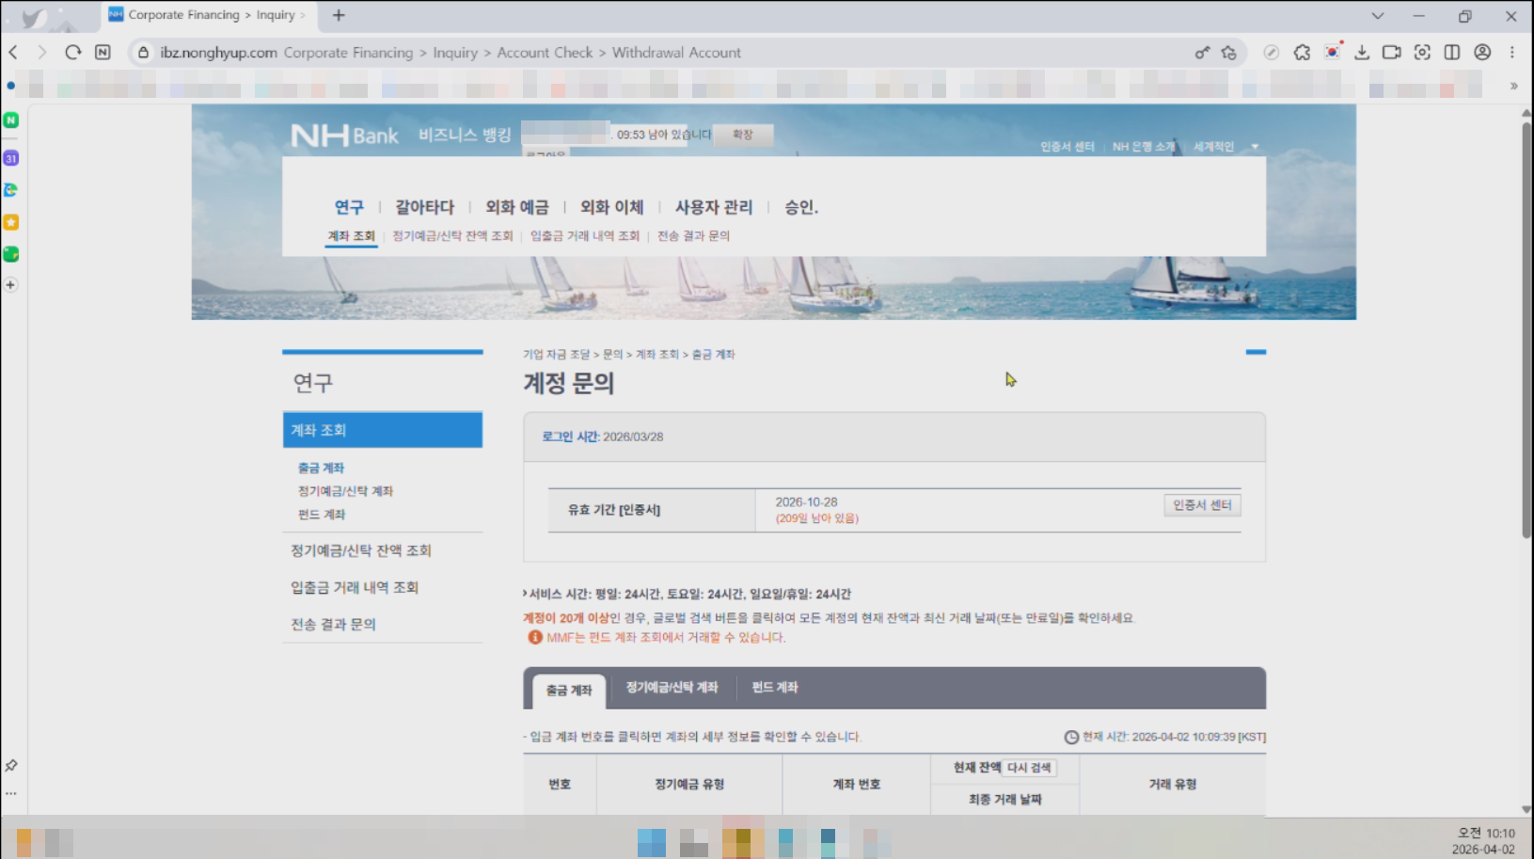Open the video camera capture icon in toolbar

(x=1392, y=53)
